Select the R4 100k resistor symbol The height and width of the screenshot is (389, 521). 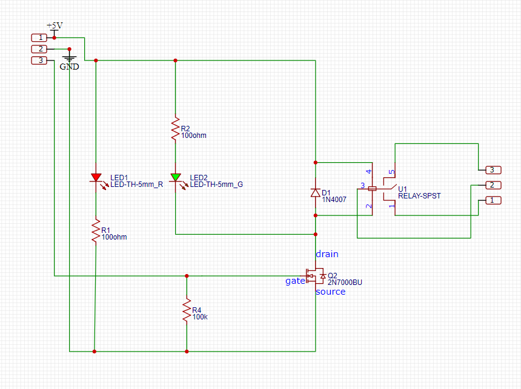pyautogui.click(x=187, y=310)
